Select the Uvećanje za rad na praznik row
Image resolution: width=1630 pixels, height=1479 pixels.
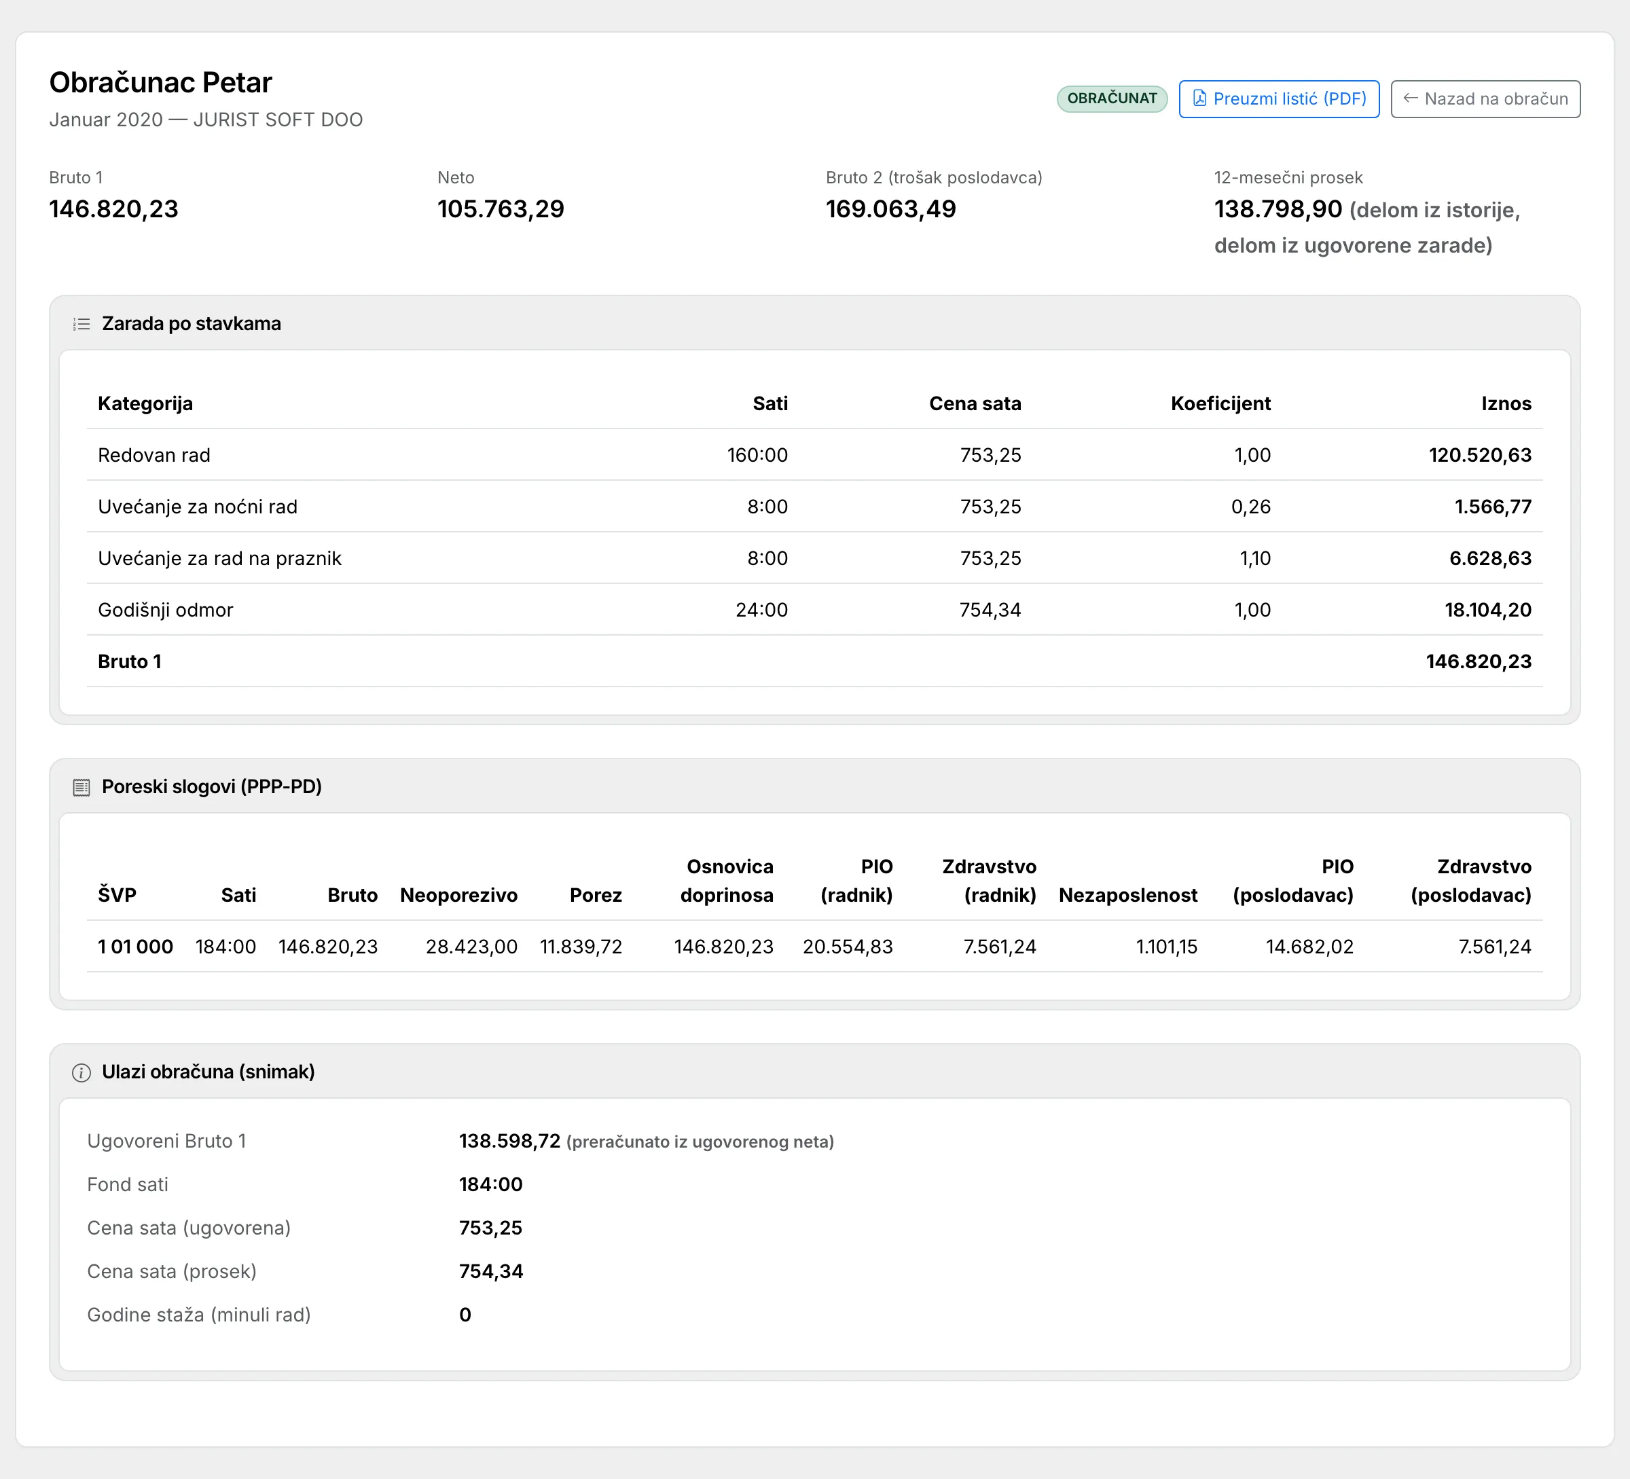pos(815,558)
